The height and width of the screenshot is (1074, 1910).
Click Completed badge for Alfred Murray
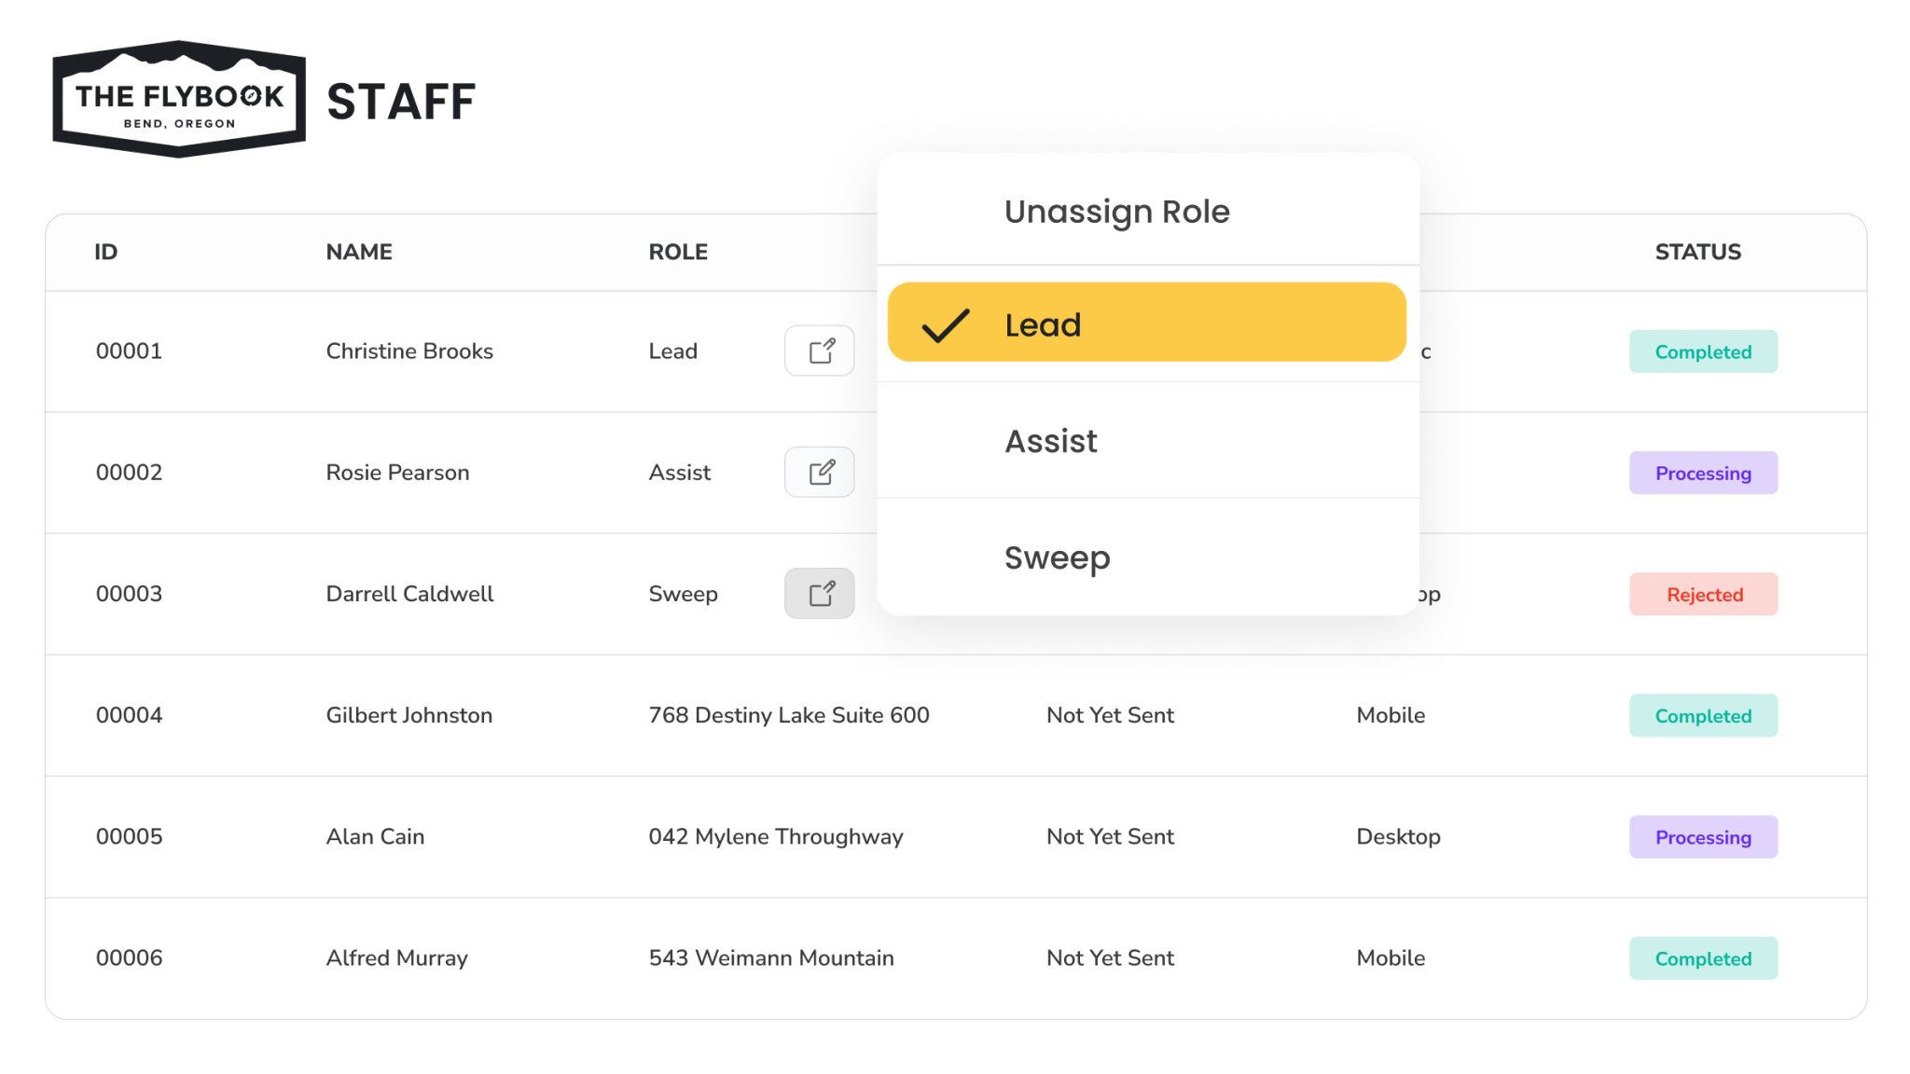coord(1703,957)
